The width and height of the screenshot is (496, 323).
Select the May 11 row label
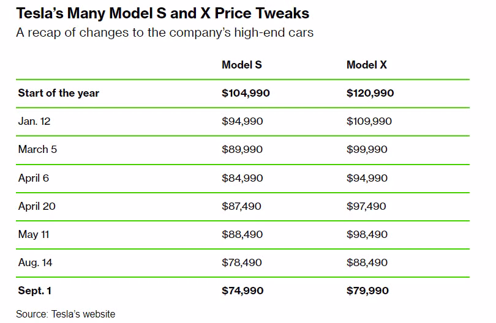[34, 234]
